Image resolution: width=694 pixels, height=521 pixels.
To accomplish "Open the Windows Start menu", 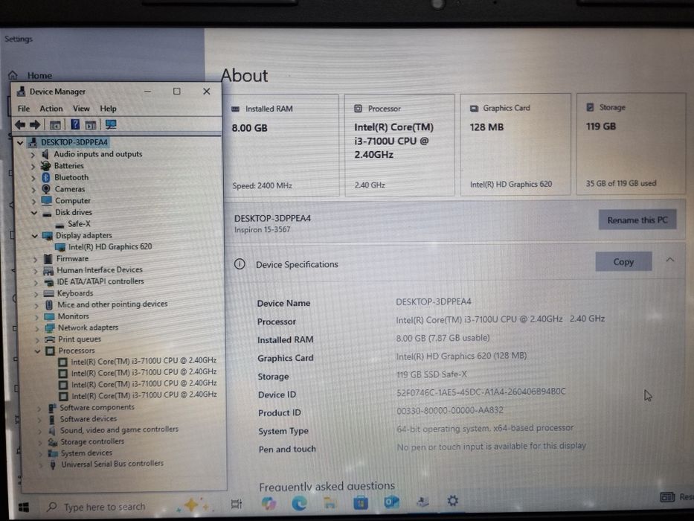I will [x=24, y=507].
